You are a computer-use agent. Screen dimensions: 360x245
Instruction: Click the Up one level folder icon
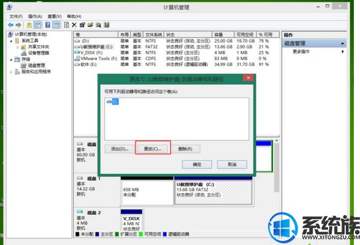(29, 25)
